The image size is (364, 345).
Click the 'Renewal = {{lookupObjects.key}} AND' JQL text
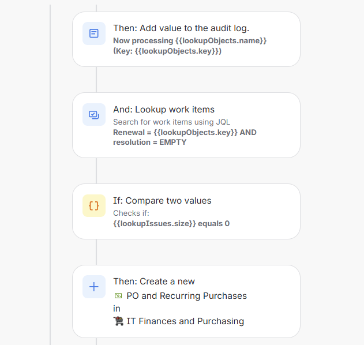[x=185, y=132]
